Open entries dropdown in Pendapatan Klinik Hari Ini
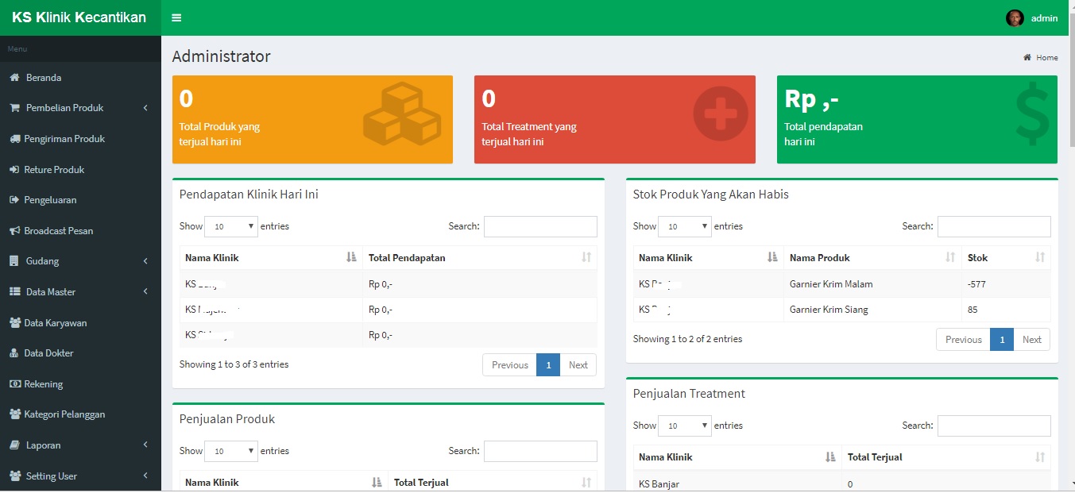 click(231, 226)
